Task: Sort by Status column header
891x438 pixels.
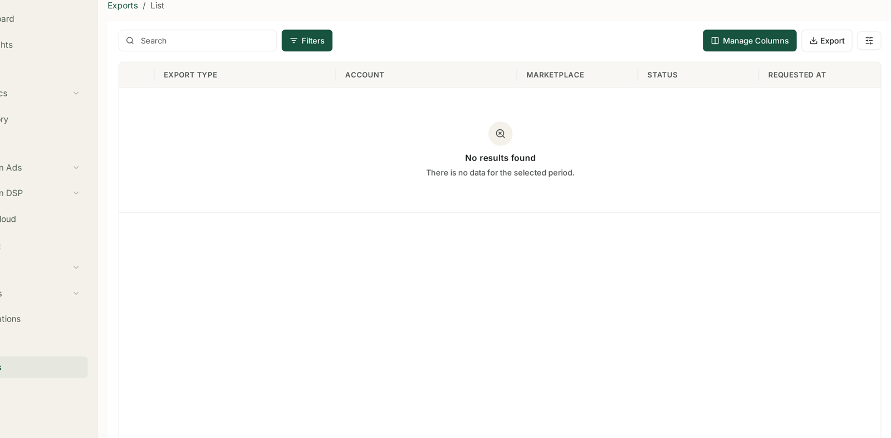Action: (x=662, y=75)
